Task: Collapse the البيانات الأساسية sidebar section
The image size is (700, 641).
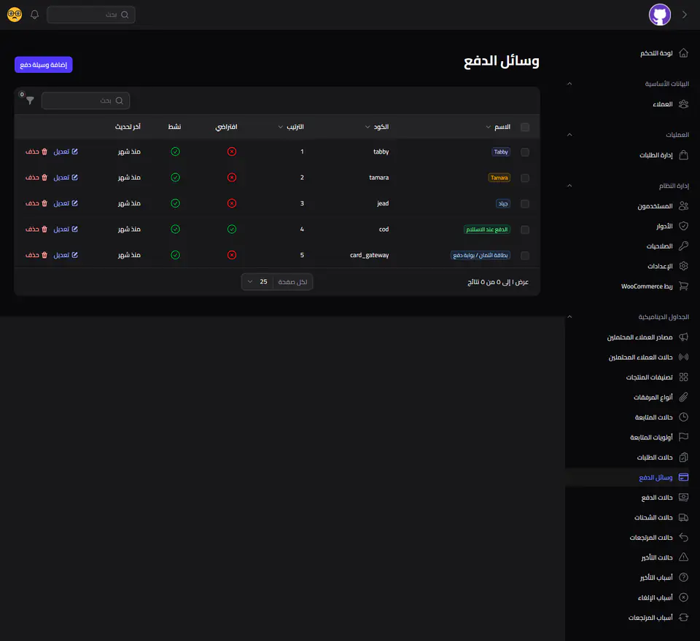Action: pyautogui.click(x=569, y=84)
